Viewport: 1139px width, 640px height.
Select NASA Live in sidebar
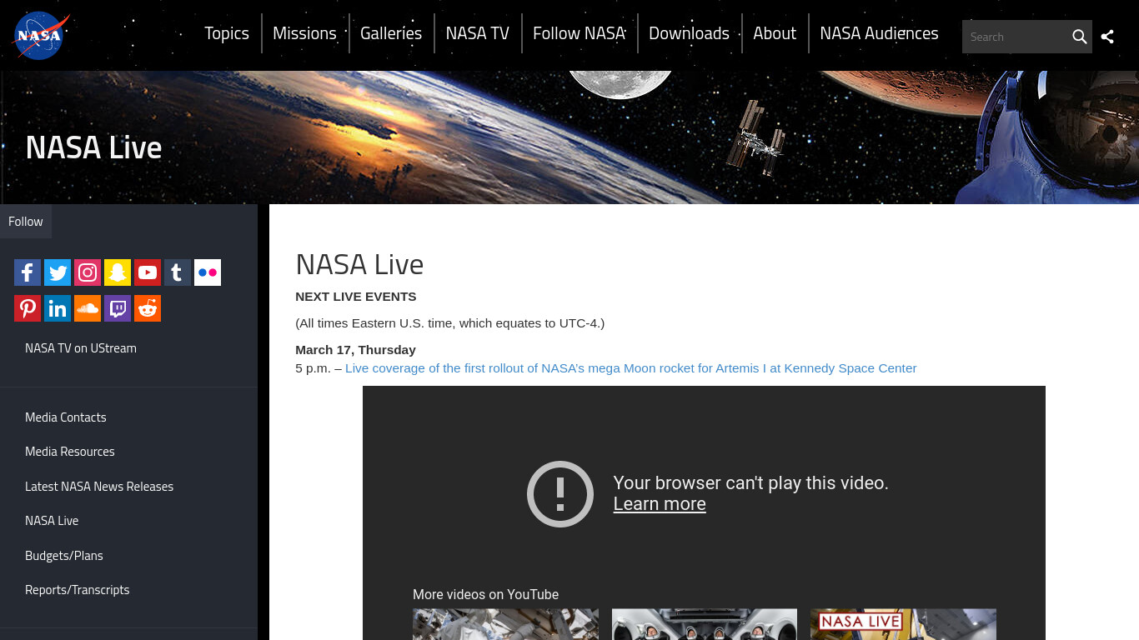(x=52, y=521)
